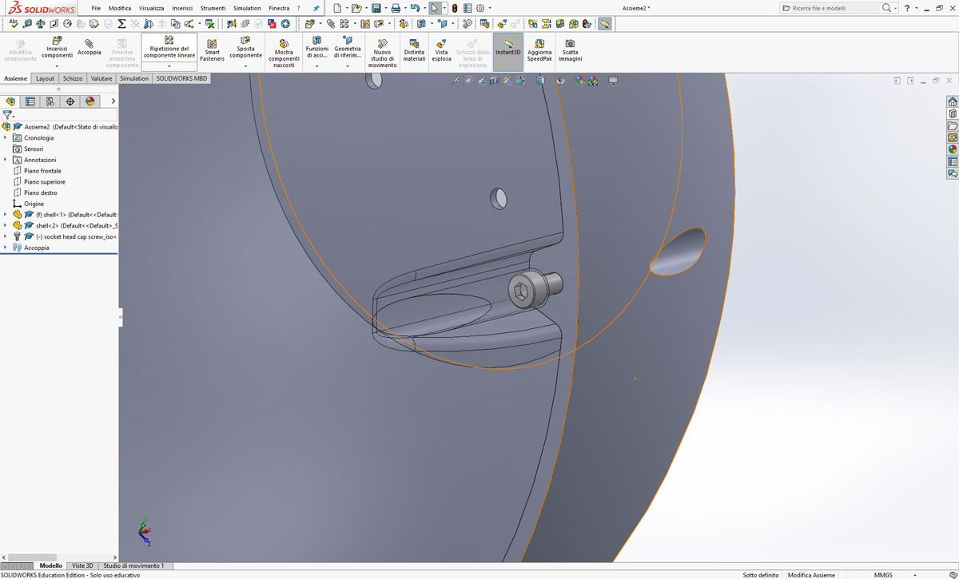Click the Rebuild traffic light icon

coord(454,8)
